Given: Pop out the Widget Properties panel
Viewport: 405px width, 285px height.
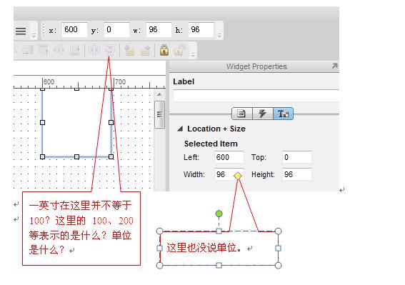Looking at the screenshot, I should 334,66.
